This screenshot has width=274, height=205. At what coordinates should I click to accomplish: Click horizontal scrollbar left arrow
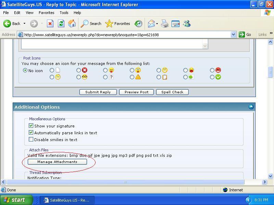pos(3,182)
